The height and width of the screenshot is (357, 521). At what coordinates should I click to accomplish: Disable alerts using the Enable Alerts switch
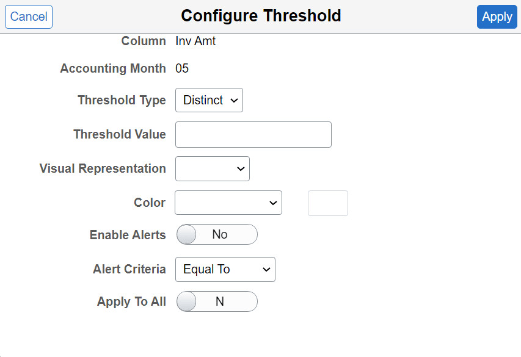click(216, 234)
